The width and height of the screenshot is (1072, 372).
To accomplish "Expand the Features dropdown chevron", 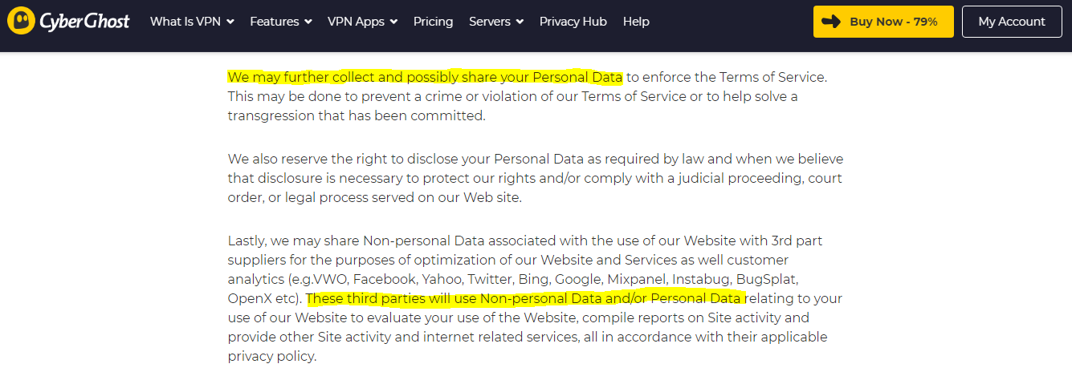I will click(308, 22).
